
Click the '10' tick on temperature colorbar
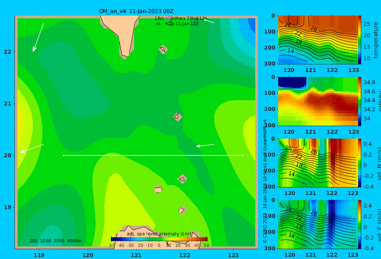[367, 58]
